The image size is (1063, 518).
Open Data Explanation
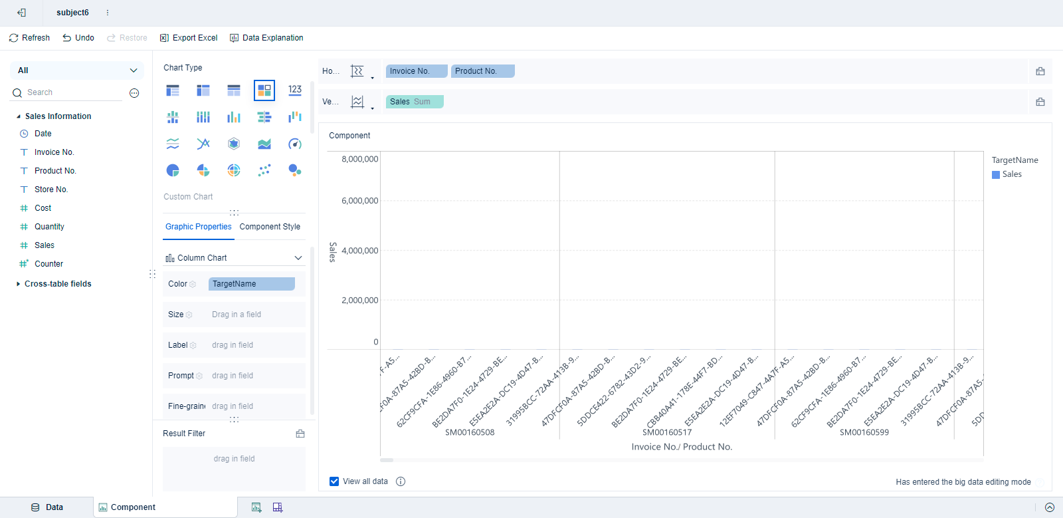click(x=266, y=38)
